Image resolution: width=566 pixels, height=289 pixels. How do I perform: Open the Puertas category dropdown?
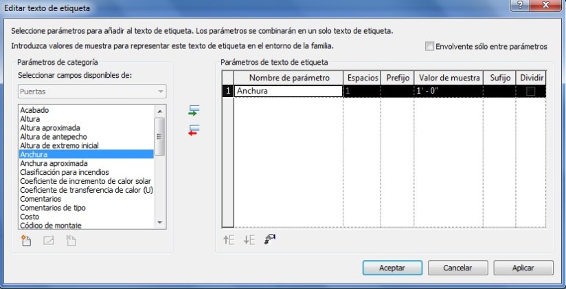[91, 92]
